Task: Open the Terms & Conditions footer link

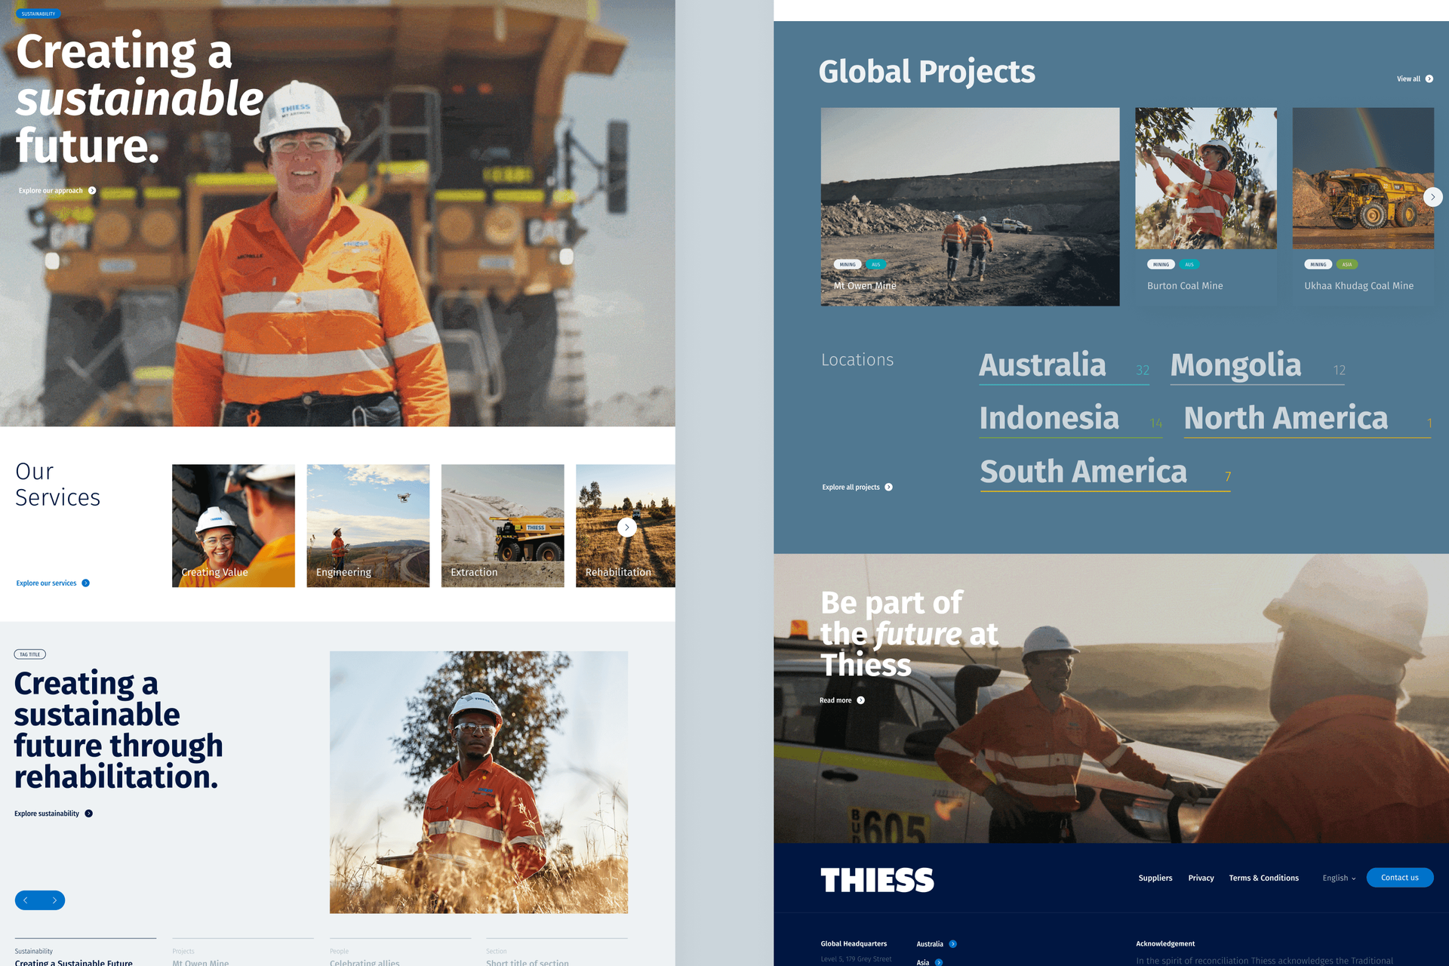Action: tap(1263, 878)
